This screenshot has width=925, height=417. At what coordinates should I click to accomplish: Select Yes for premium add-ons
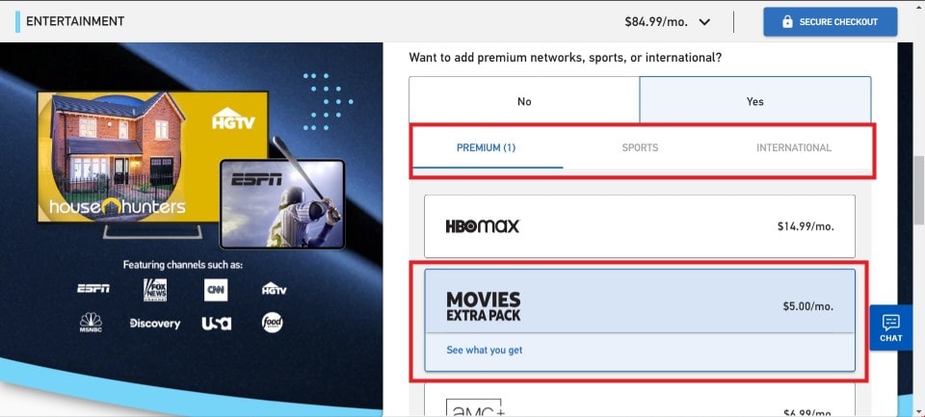tap(755, 101)
